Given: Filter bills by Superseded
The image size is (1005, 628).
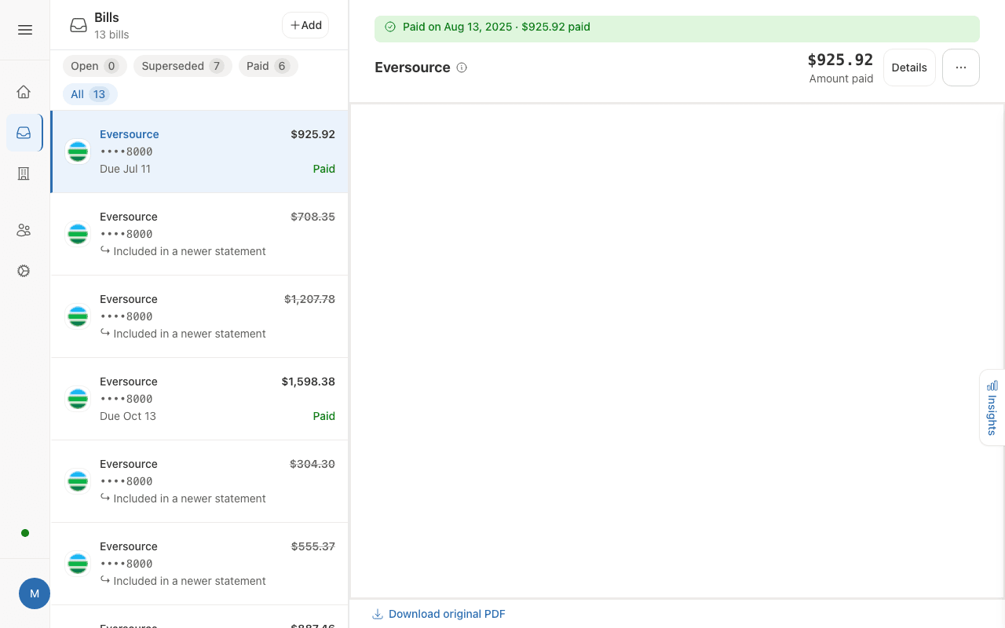Looking at the screenshot, I should pyautogui.click(x=183, y=66).
